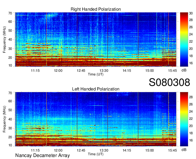Click "Frequency (MHz)" axis label of right-handed plot
This screenshot has width=196, height=159.
[4, 39]
